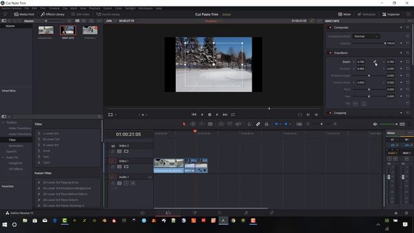
Task: Open the blue marker color dropdown
Action: (x=290, y=124)
